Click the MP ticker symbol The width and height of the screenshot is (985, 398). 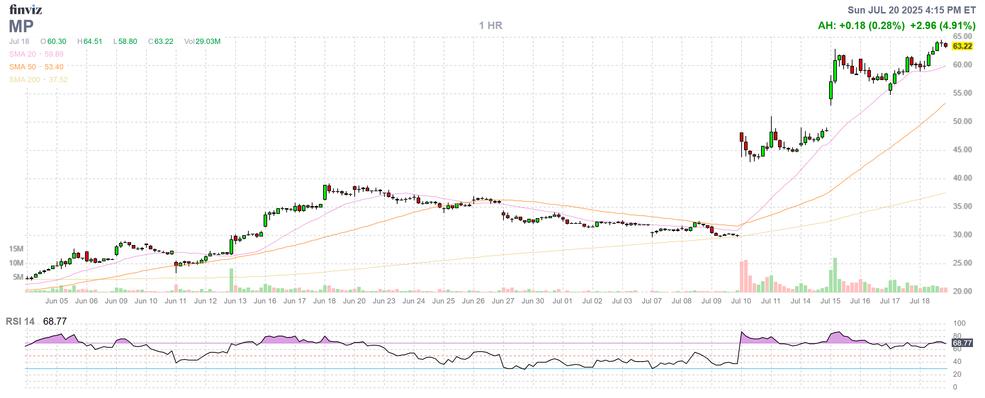(21, 26)
